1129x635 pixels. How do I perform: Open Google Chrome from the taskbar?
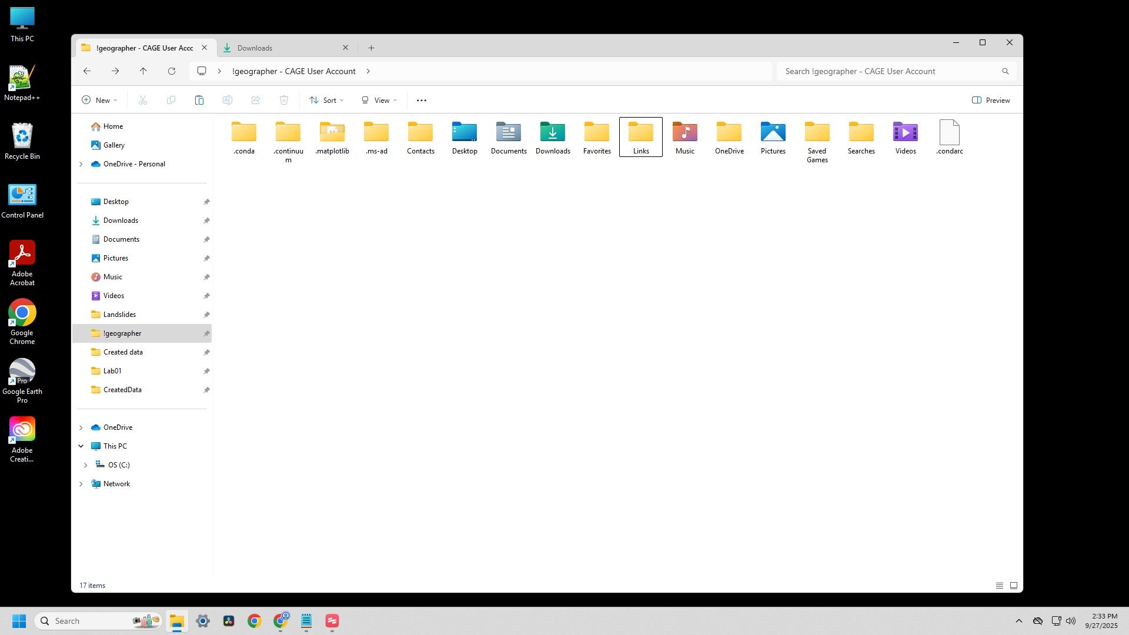[x=254, y=621]
